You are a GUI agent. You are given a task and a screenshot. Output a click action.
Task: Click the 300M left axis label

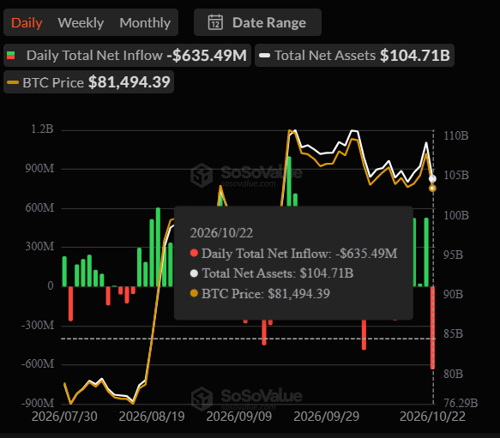tap(39, 246)
